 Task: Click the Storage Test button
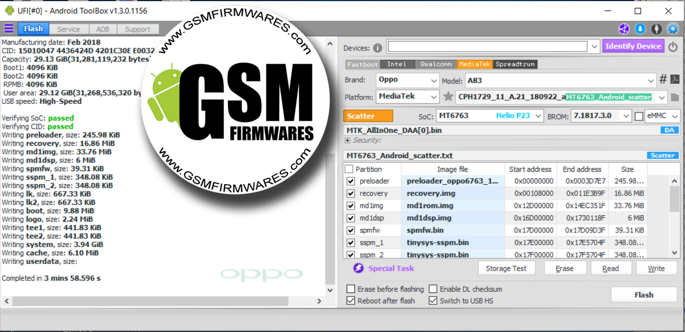(506, 269)
